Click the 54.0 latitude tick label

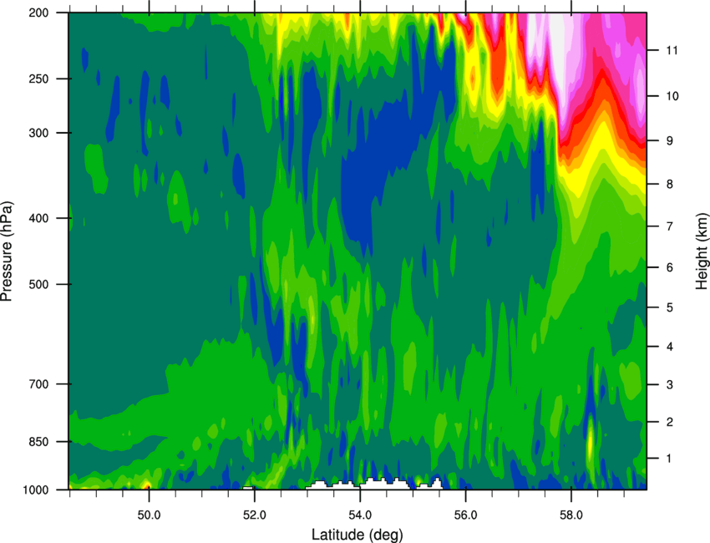point(361,515)
